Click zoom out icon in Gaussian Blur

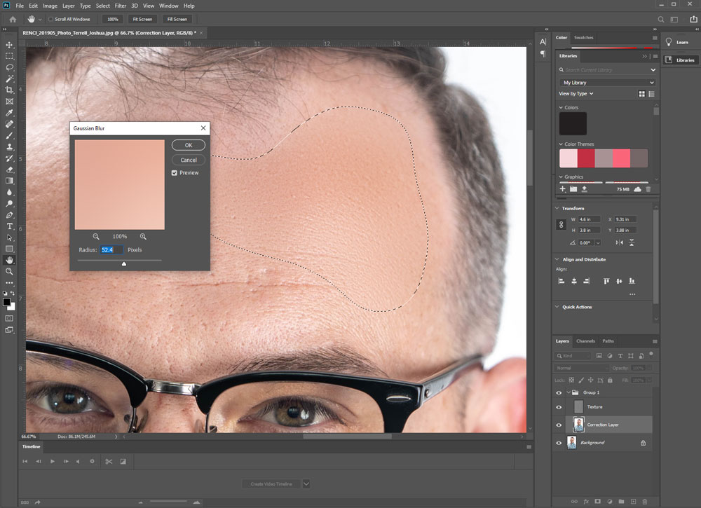[96, 237]
